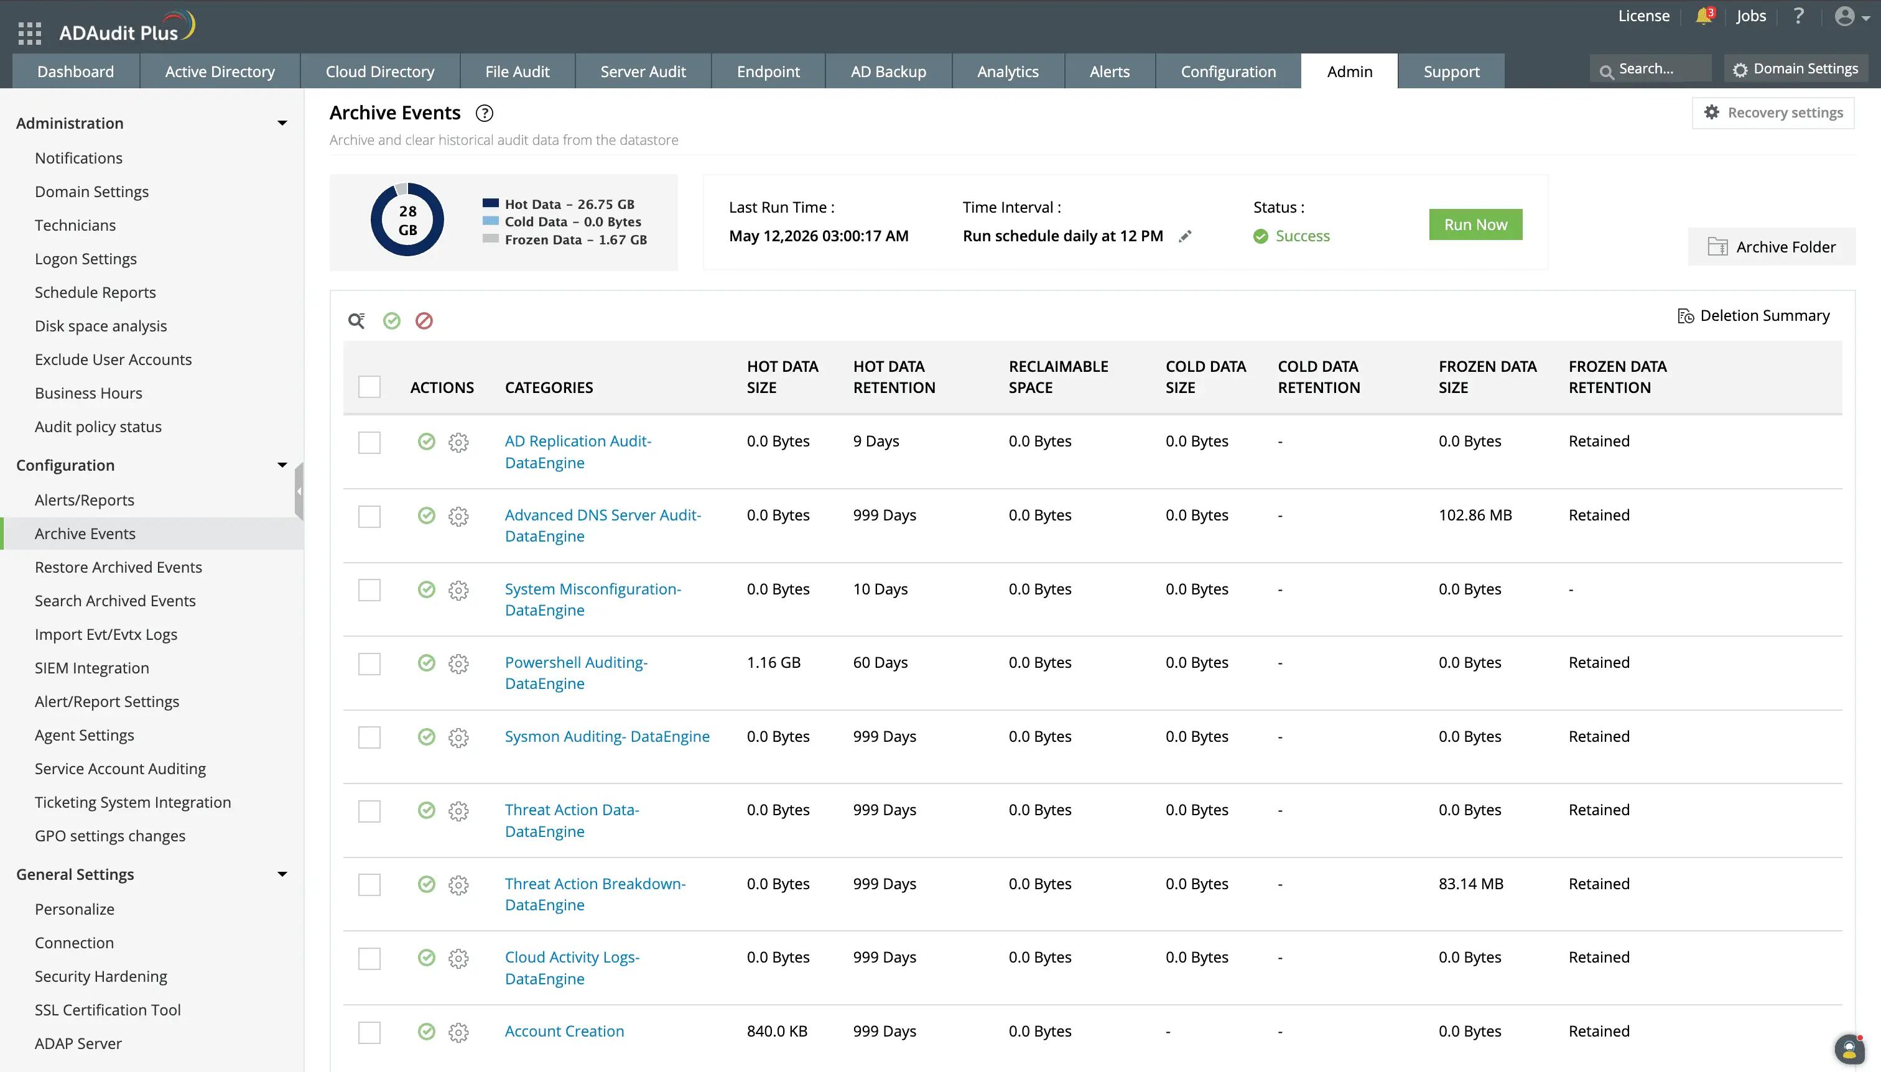Click status icon for Sysmon Auditing row

click(x=427, y=737)
